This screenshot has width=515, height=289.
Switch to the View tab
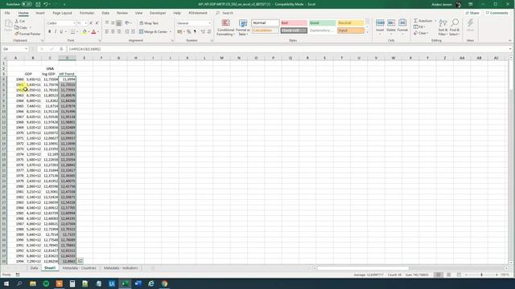139,13
